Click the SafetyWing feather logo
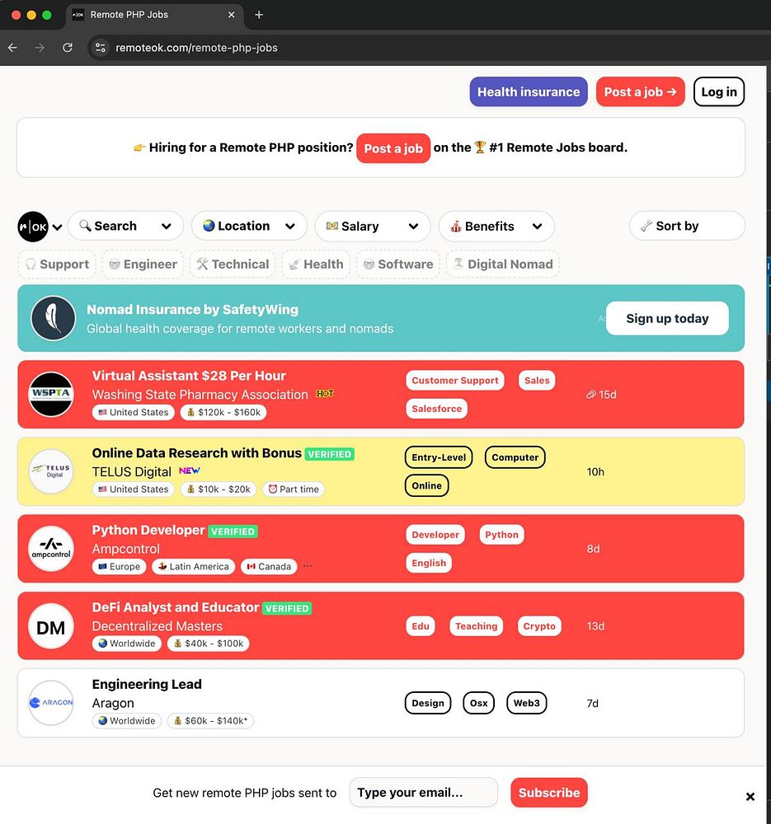 (x=53, y=318)
